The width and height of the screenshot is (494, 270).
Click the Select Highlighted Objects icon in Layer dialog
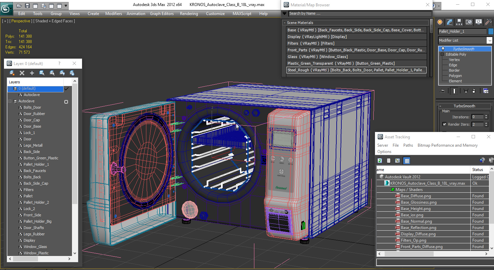coord(42,73)
